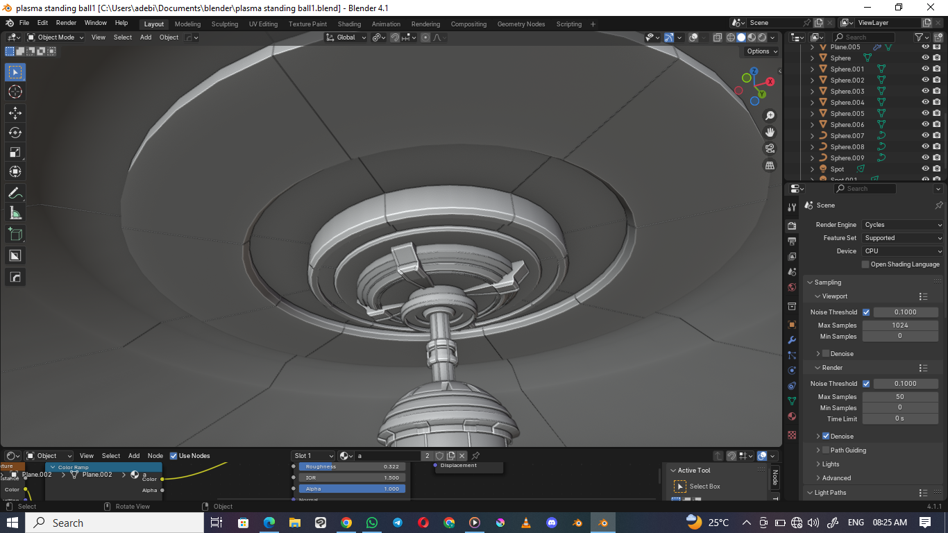Open the World properties tab icon
Image resolution: width=948 pixels, height=533 pixels.
pyautogui.click(x=792, y=287)
